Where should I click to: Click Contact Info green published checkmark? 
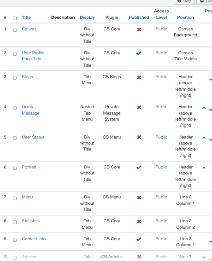[139, 239]
